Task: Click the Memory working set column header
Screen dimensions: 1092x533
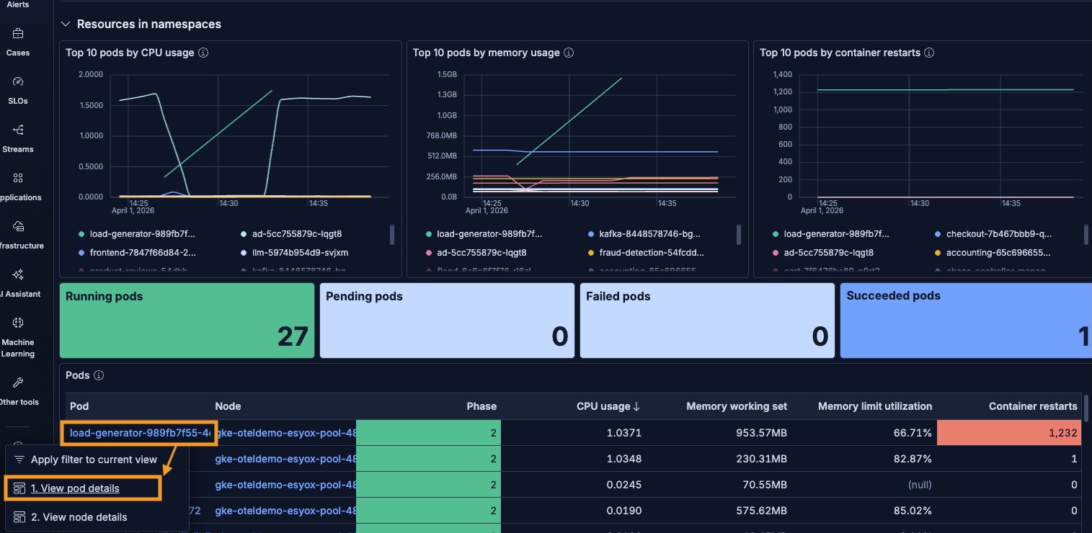Action: 737,406
